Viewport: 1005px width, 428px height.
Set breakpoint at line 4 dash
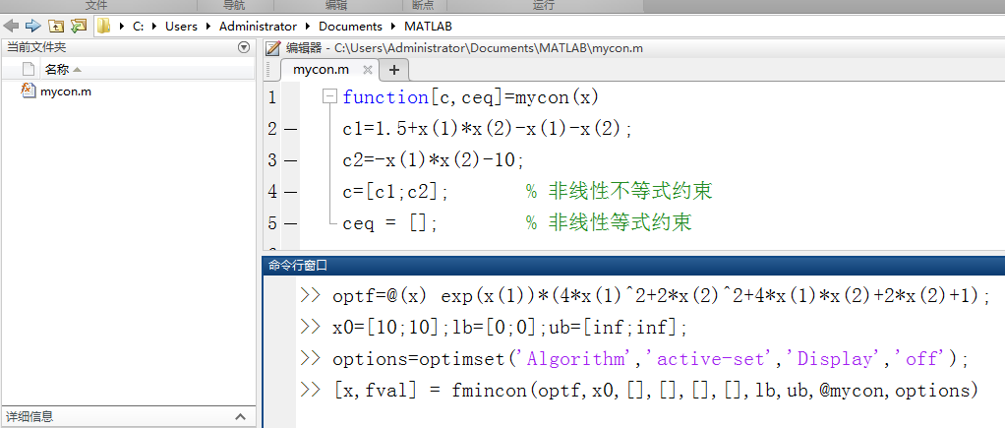tap(290, 192)
